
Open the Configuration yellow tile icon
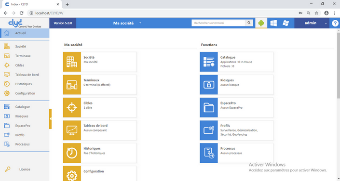point(72,173)
